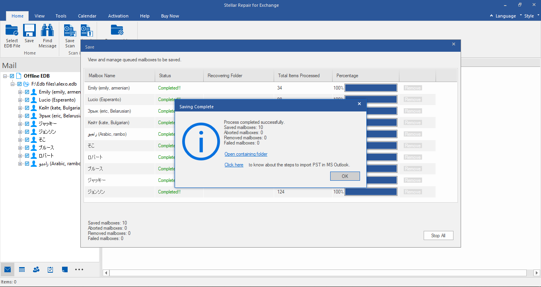
Task: Close the Saving Complete dialog
Action: tap(359, 104)
